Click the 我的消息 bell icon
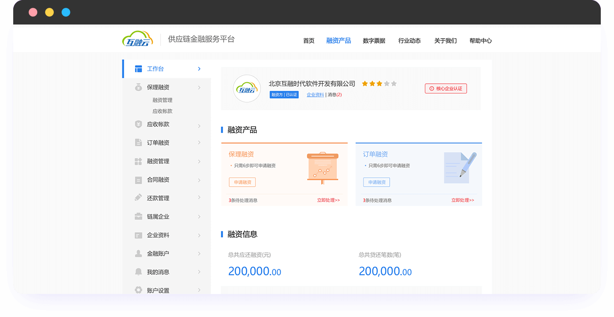Screen dimensions: 614x317 (x=138, y=272)
